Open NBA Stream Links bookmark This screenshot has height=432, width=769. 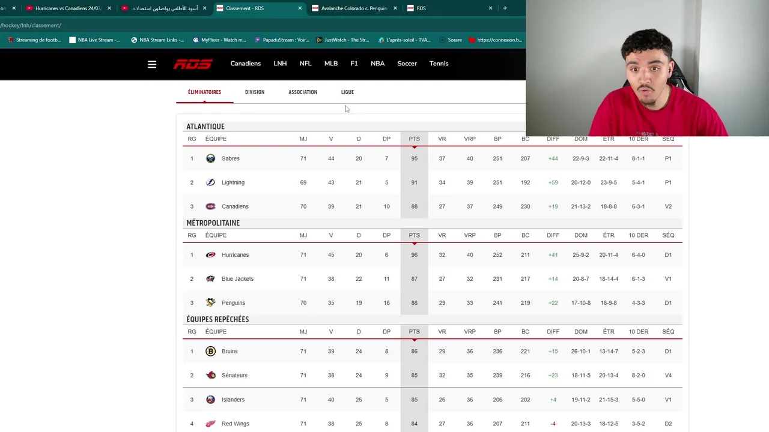tap(157, 40)
